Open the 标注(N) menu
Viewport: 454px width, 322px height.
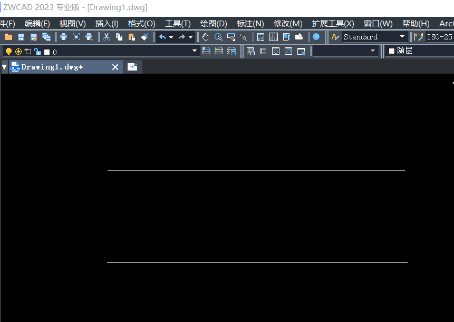[x=250, y=23]
